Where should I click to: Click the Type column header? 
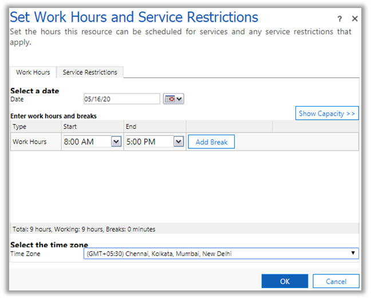tap(19, 127)
